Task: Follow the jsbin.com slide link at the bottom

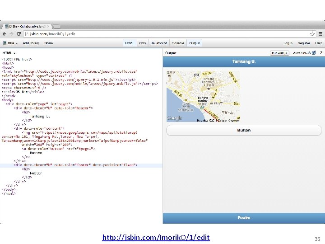Action: [x=156, y=237]
